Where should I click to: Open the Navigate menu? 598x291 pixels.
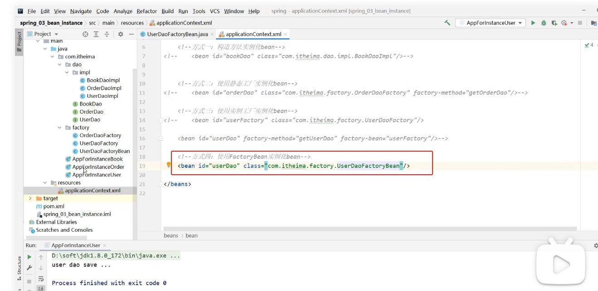[x=81, y=11]
